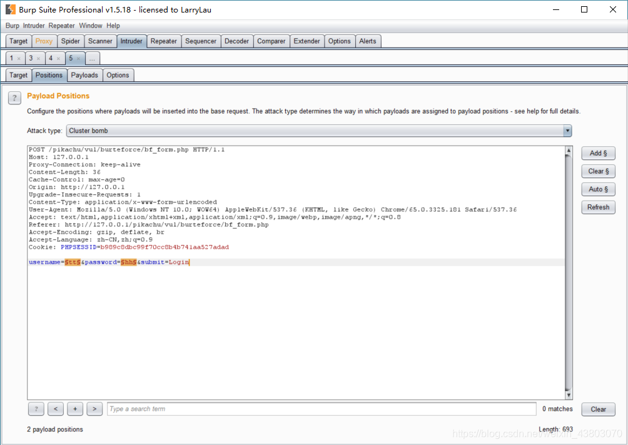Open the Help menu

coord(113,26)
